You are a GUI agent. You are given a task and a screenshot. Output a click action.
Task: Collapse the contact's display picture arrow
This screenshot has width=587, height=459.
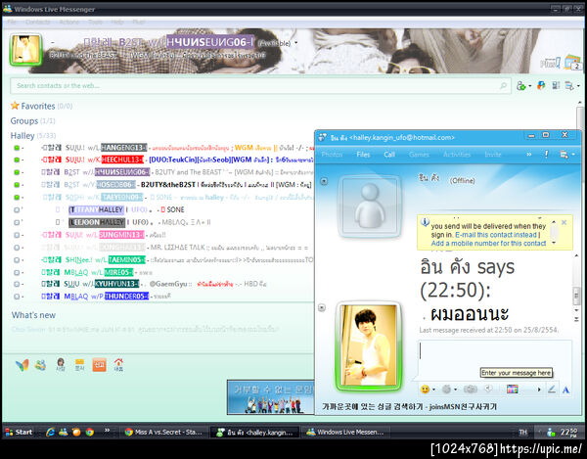pos(324,182)
